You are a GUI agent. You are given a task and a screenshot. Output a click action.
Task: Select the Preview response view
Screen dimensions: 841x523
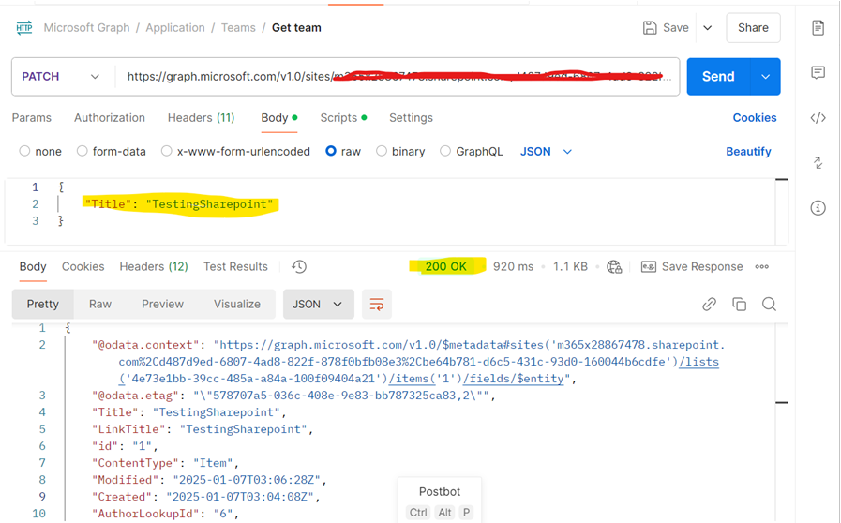coord(162,304)
